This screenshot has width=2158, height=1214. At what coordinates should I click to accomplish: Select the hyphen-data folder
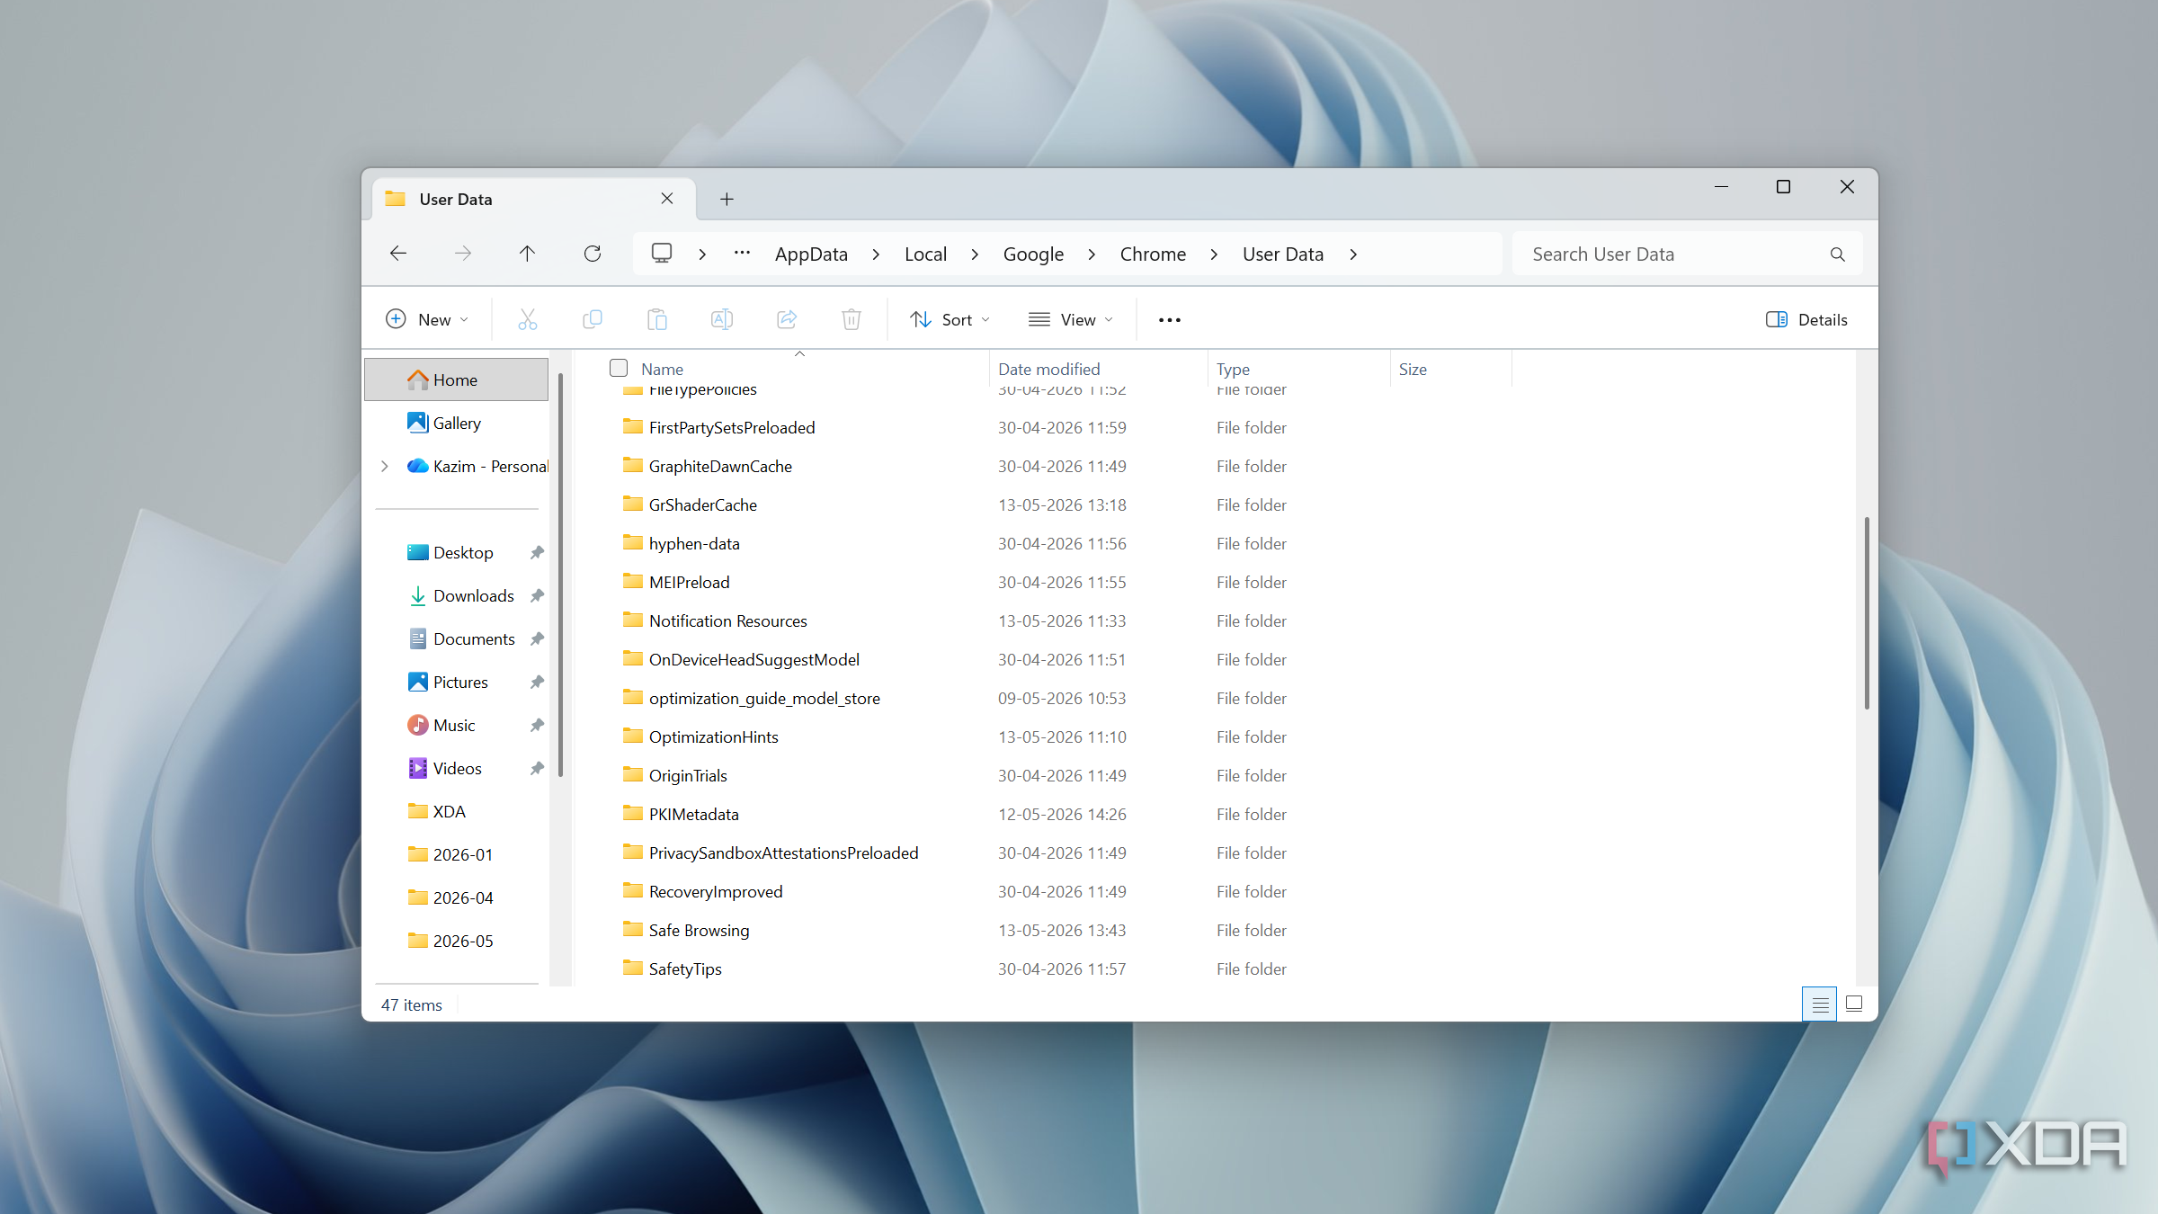point(694,543)
